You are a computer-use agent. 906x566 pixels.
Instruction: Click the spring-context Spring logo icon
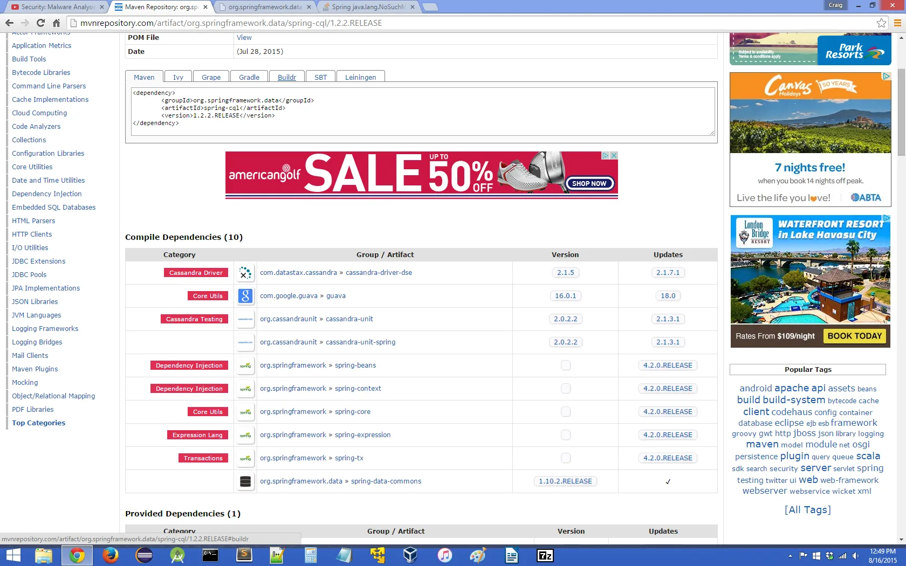245,389
